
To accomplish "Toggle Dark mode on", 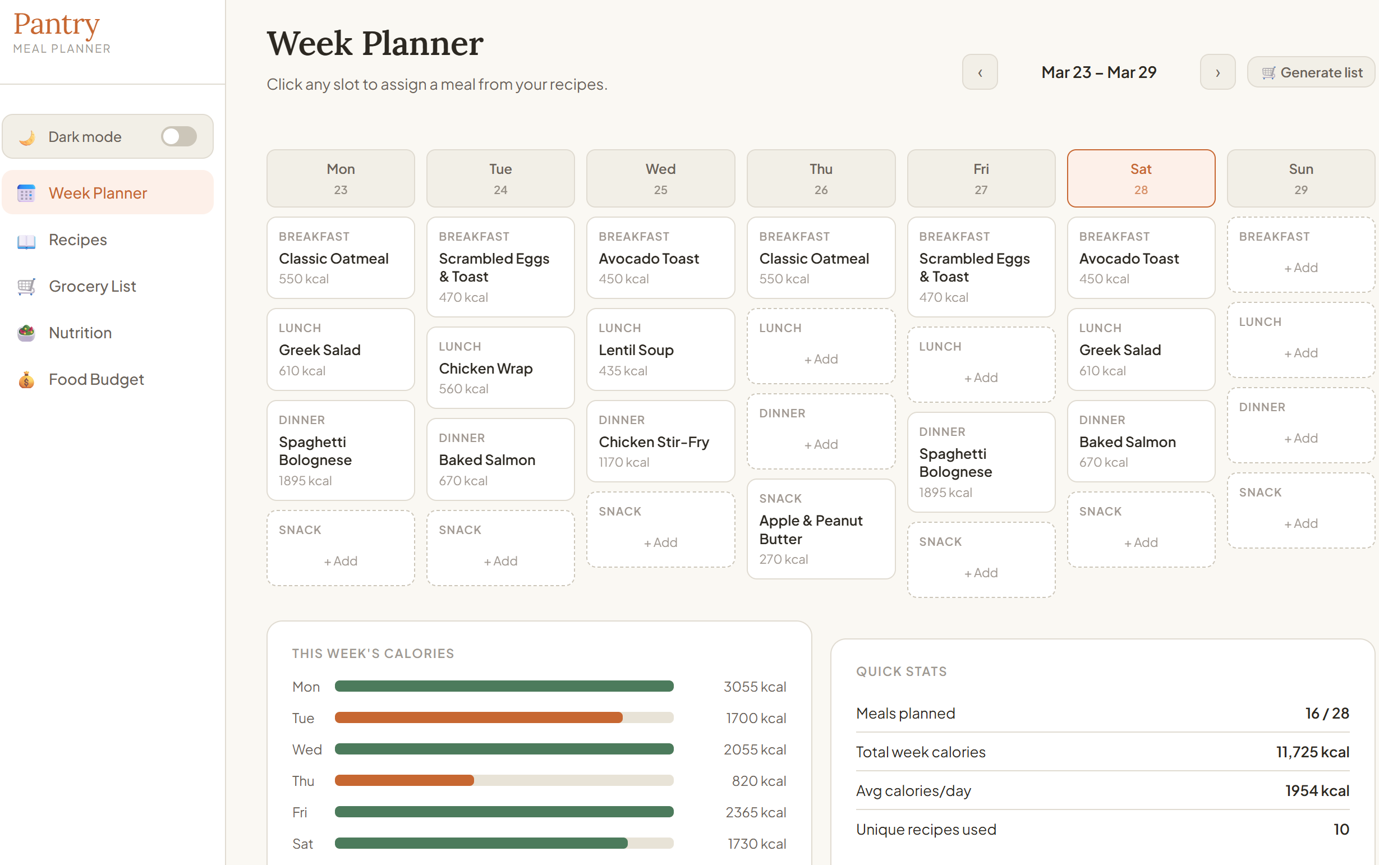I will point(178,136).
